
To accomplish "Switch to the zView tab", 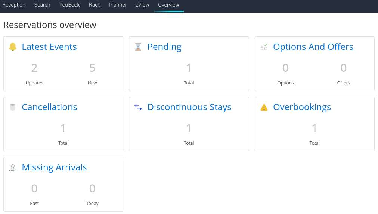I will coord(142,5).
